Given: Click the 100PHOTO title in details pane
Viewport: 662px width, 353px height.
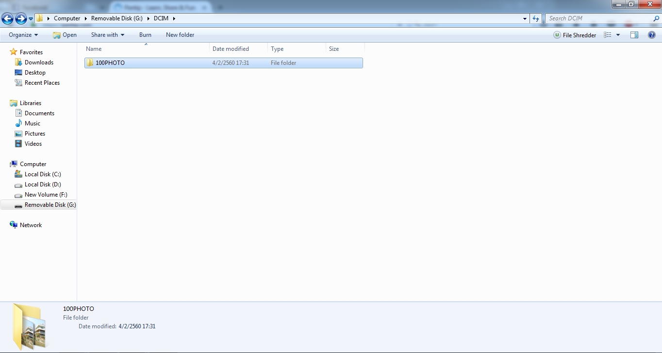Looking at the screenshot, I should click(79, 309).
